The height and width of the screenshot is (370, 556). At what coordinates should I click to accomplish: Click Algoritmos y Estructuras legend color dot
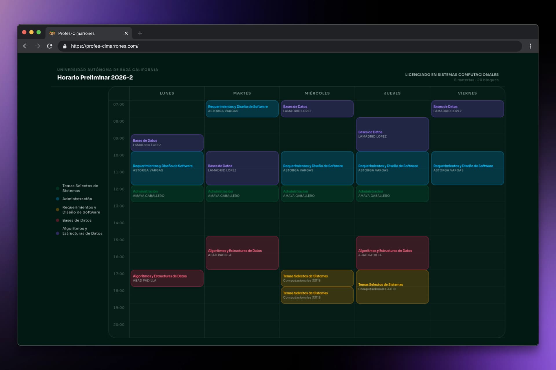[58, 233]
